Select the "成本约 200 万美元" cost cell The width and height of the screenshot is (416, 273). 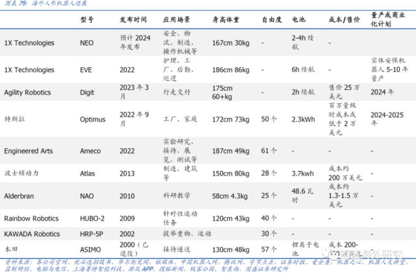(345, 173)
